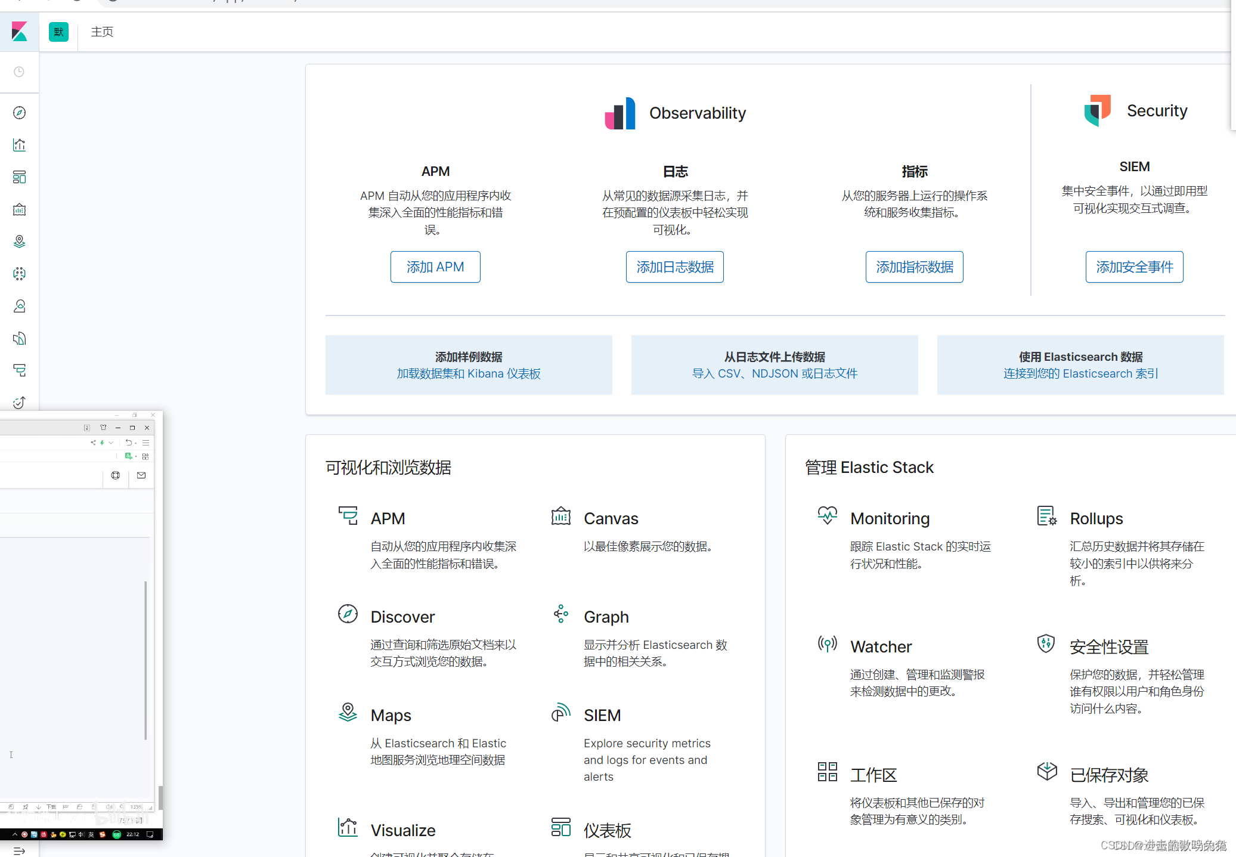Screen dimensions: 1236x857
Task: Click the 添加 APM button
Action: click(435, 267)
